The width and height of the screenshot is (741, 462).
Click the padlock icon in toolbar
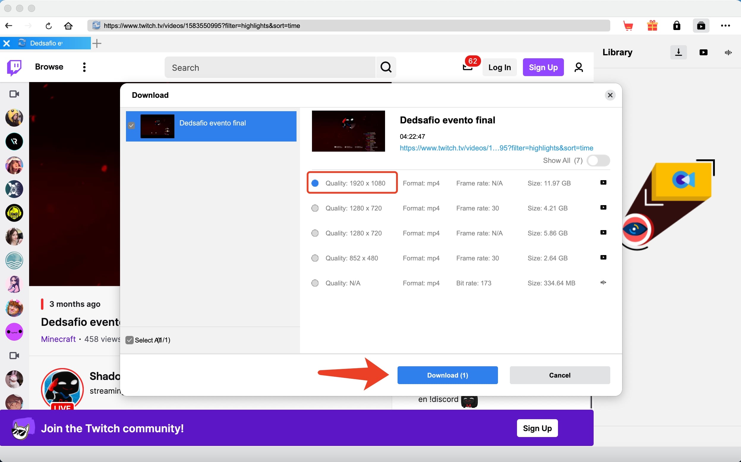[x=677, y=26]
